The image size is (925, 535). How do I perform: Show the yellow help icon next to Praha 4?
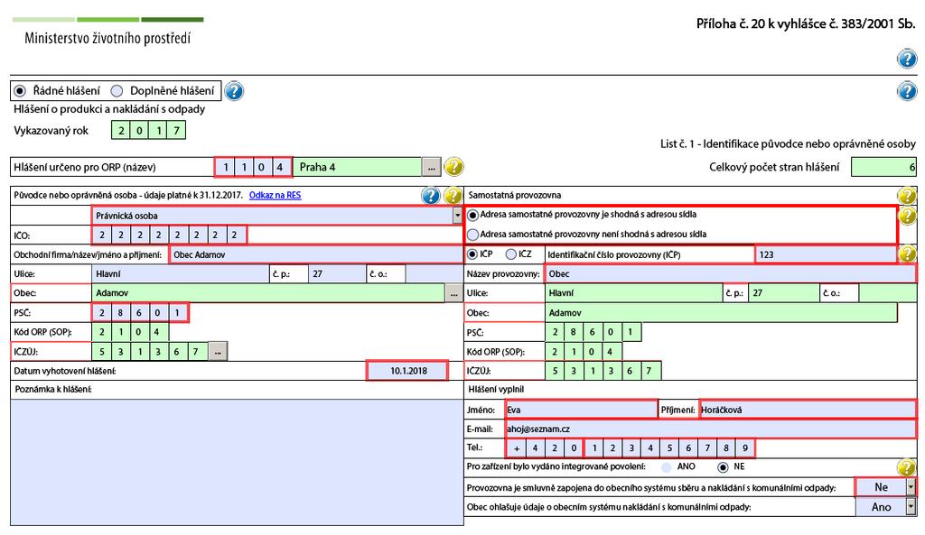[x=453, y=167]
